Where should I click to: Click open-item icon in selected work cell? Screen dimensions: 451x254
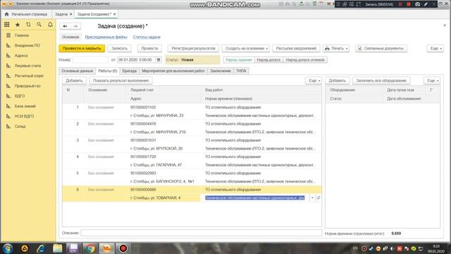point(318,198)
